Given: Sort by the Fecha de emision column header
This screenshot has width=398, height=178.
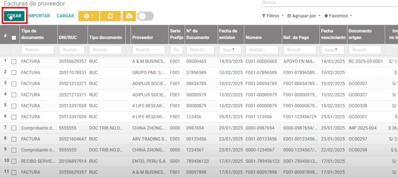Looking at the screenshot, I should click(x=228, y=34).
